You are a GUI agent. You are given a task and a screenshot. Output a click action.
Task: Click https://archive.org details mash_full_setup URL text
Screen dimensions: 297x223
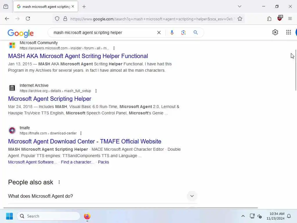(x=55, y=91)
